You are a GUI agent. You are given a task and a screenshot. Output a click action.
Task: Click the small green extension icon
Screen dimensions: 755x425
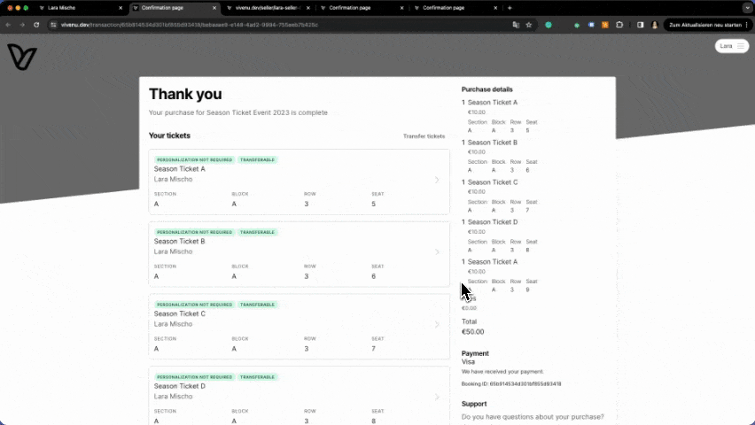pyautogui.click(x=577, y=25)
